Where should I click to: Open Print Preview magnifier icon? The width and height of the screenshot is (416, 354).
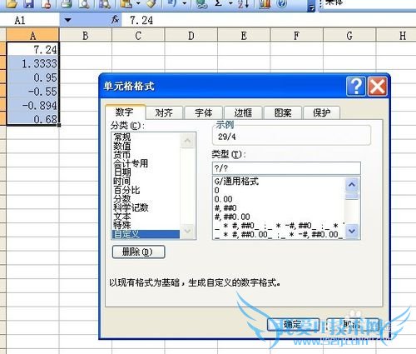tap(84, 3)
